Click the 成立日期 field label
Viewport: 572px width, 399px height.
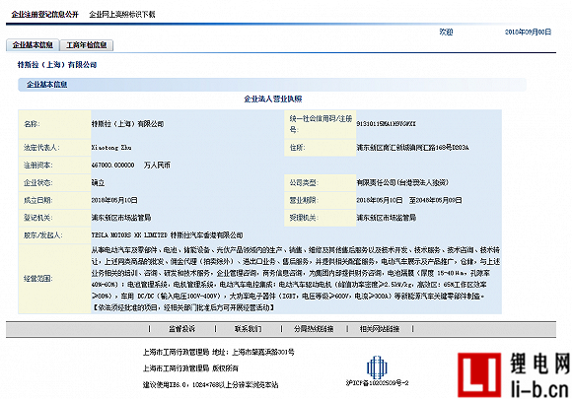tap(38, 200)
